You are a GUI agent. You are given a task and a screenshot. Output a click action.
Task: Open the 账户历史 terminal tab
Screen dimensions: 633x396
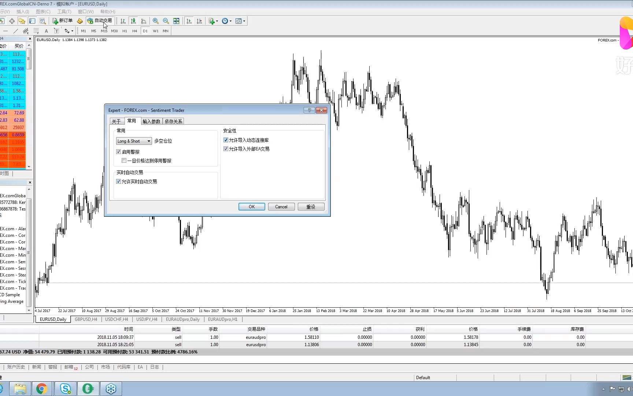(x=16, y=367)
